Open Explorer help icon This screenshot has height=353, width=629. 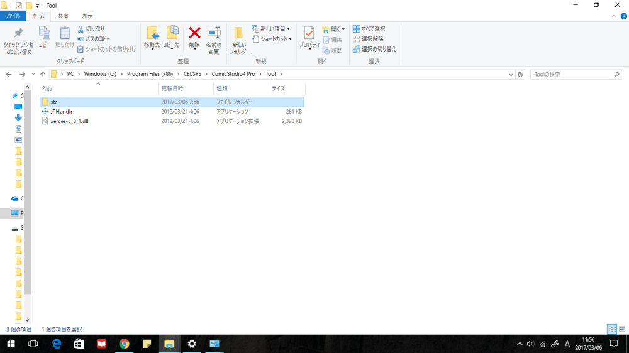click(x=624, y=16)
